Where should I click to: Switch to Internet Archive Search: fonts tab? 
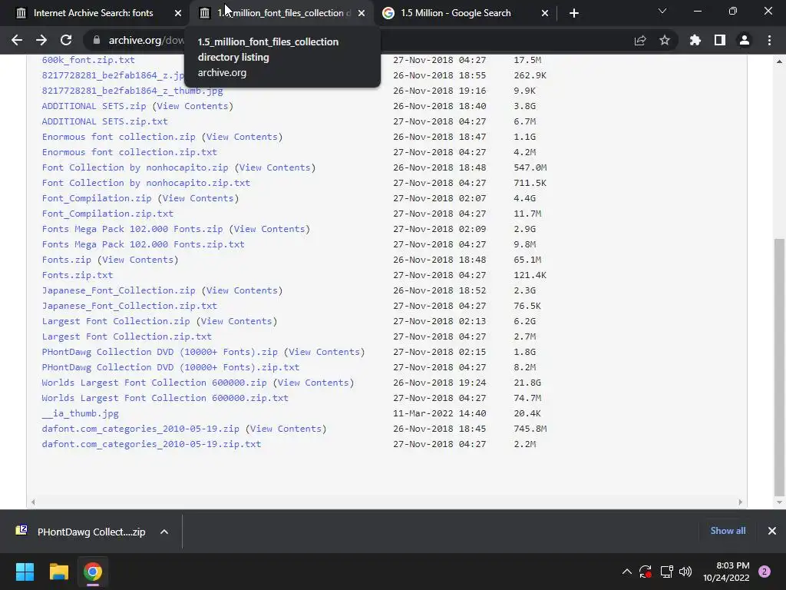[93, 13]
